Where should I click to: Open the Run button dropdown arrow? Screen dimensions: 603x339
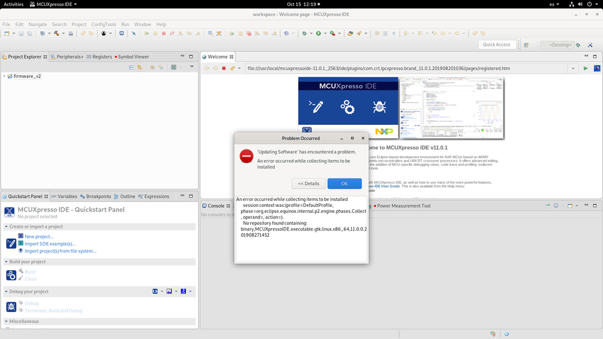point(325,33)
